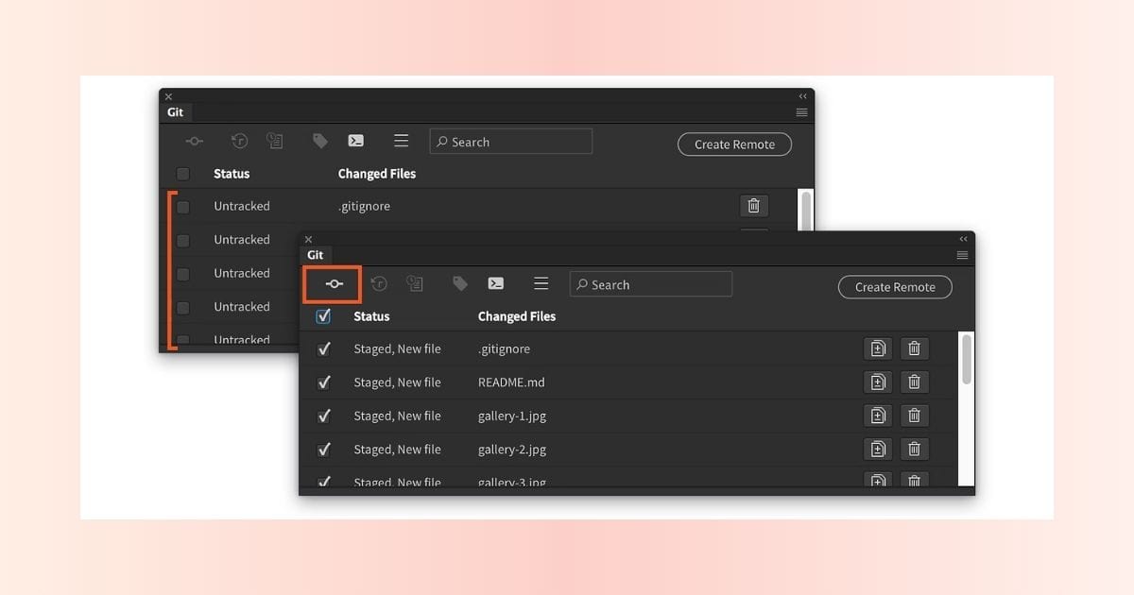Unstage gallery-1.jpg using its checkbox
The width and height of the screenshot is (1134, 595).
[323, 416]
